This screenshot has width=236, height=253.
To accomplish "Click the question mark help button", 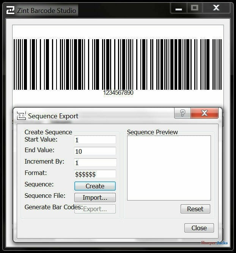I will coord(183,113).
